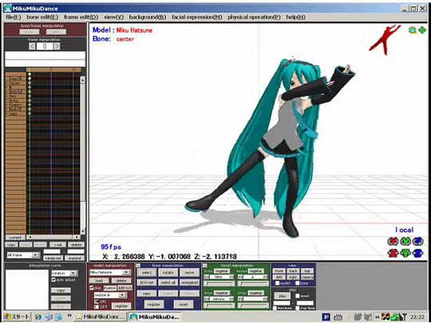Screen dimensions: 431x323
Task: Open the Miku Hatsune model dropdown
Action: pyautogui.click(x=126, y=273)
